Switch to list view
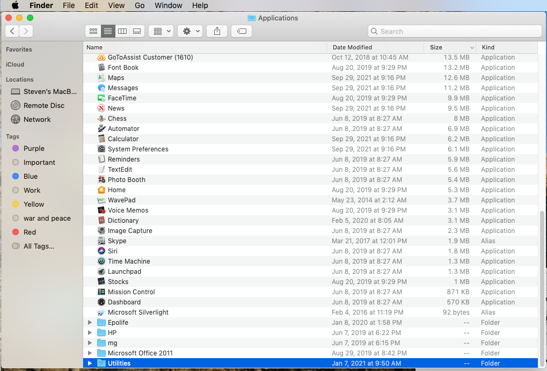This screenshot has height=371, width=547. click(108, 32)
